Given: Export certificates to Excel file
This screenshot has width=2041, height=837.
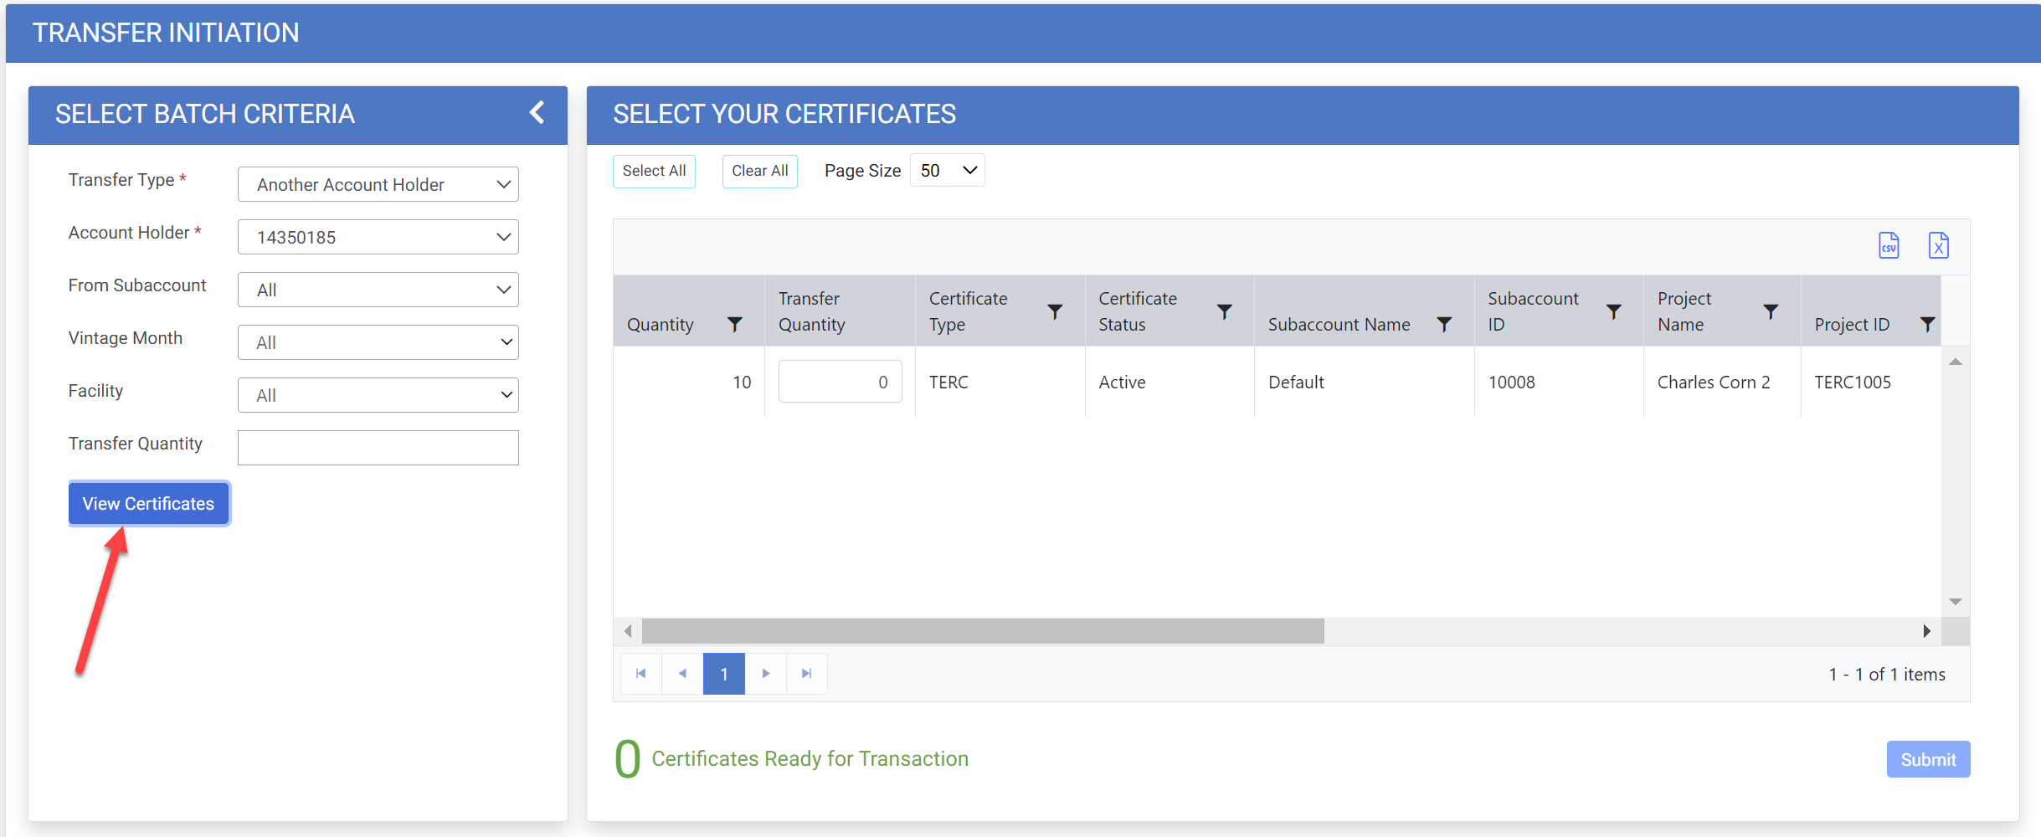Looking at the screenshot, I should 1938,245.
